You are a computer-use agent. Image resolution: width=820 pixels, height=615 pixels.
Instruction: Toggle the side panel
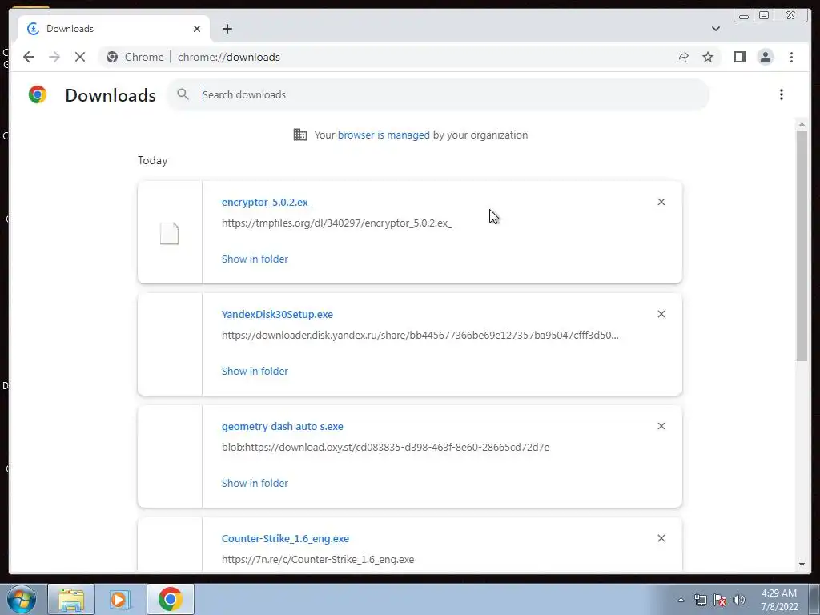739,57
